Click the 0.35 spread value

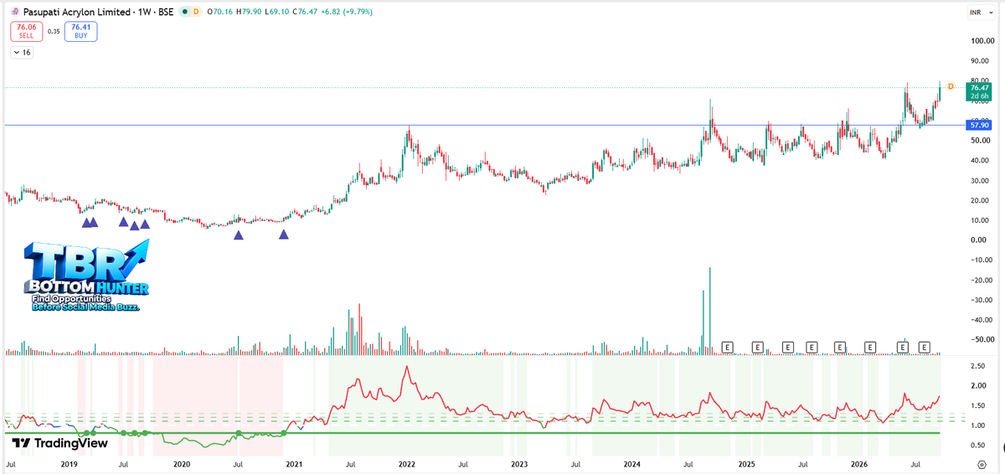(54, 32)
